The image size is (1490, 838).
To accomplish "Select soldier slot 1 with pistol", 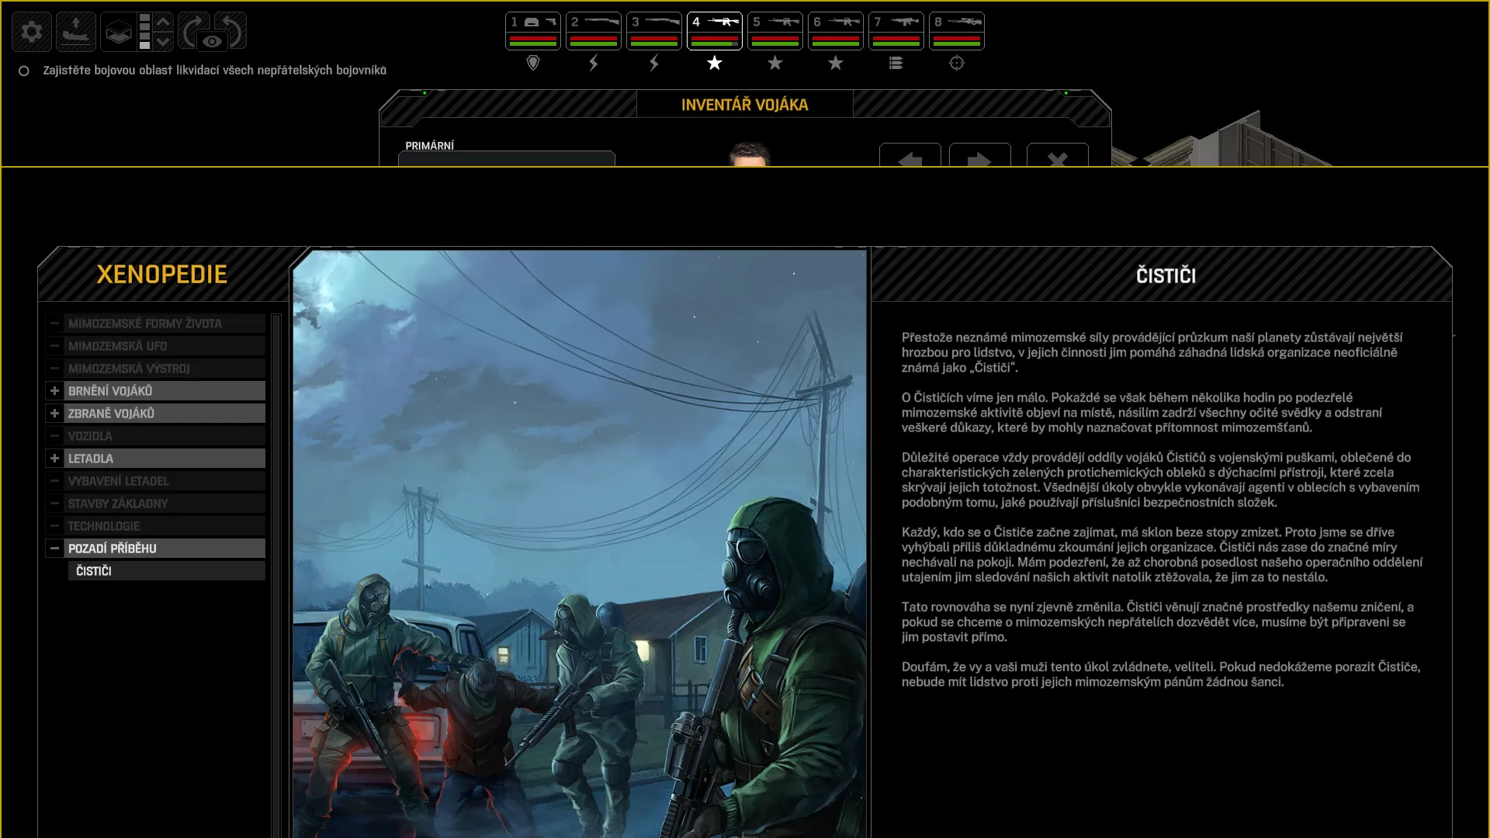I will point(533,31).
